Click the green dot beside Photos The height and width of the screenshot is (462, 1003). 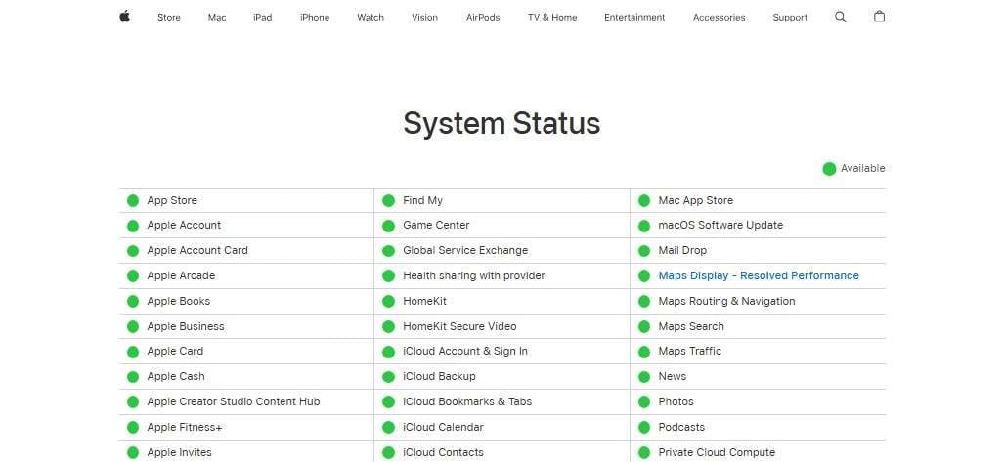pyautogui.click(x=644, y=402)
